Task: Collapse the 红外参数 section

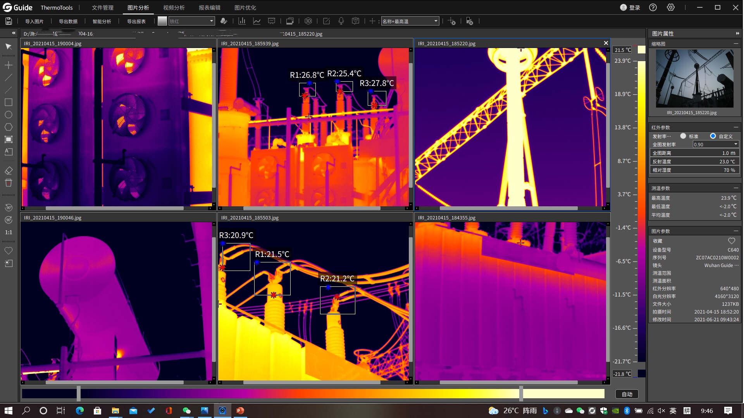Action: (x=735, y=127)
